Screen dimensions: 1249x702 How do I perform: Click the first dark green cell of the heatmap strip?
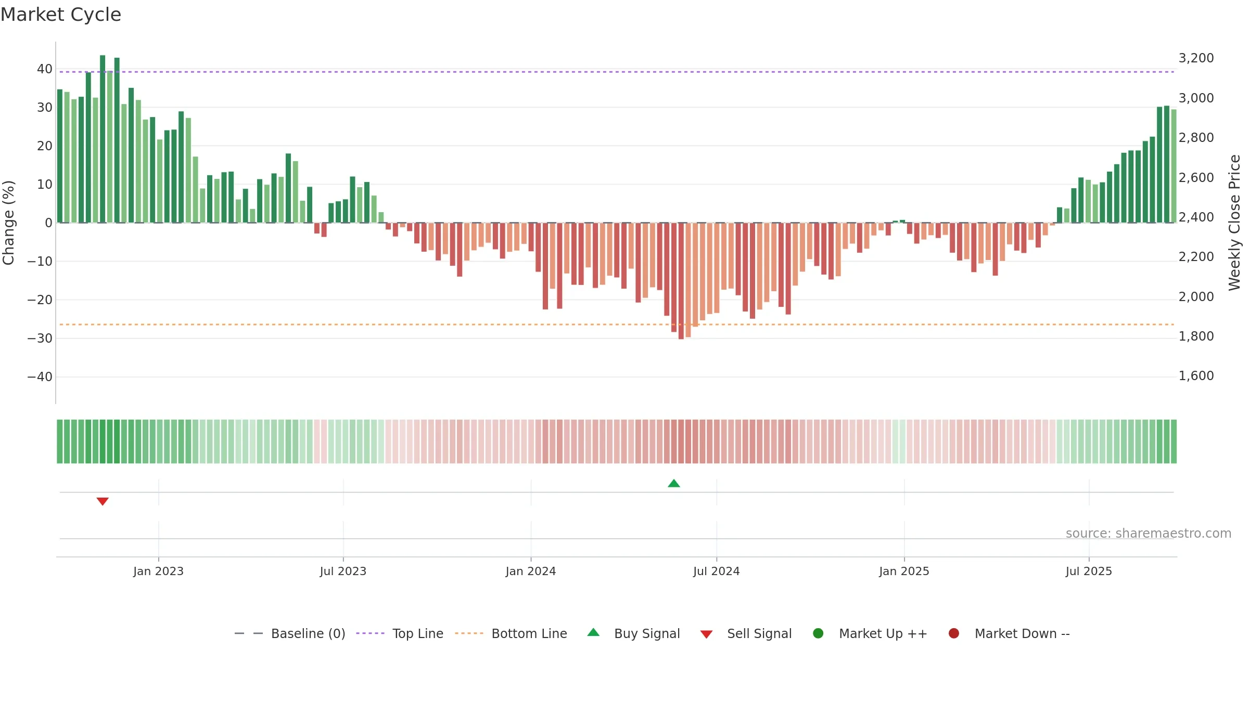coord(60,441)
